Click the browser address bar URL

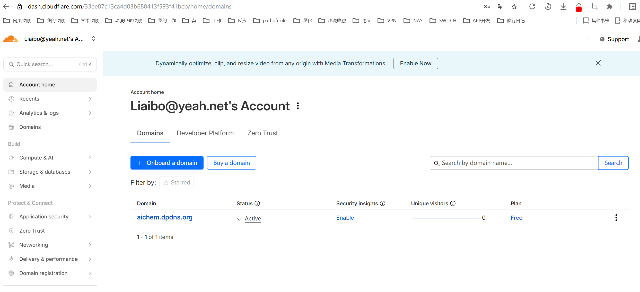[x=130, y=6]
